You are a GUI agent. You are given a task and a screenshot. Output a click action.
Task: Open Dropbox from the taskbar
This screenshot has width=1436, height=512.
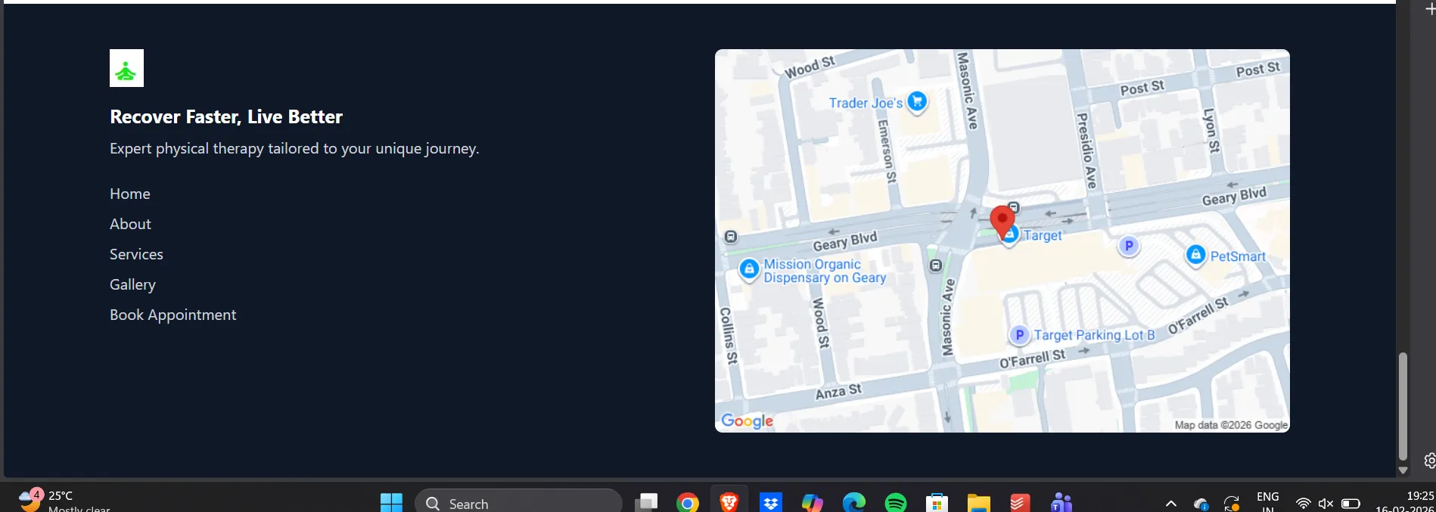771,502
